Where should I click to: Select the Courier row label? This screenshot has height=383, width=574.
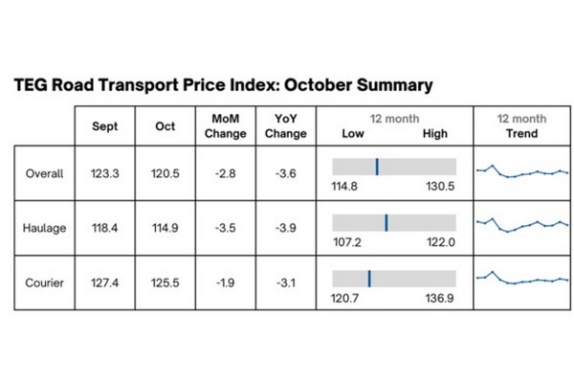click(x=44, y=283)
